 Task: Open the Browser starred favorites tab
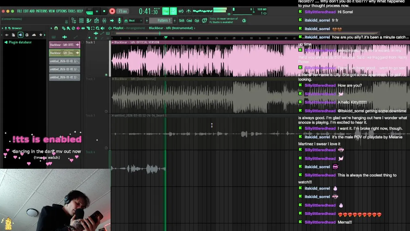coord(41,35)
